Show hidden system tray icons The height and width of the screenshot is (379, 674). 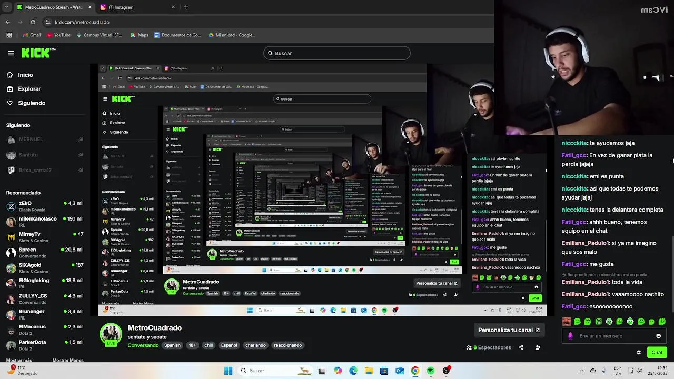click(x=581, y=371)
